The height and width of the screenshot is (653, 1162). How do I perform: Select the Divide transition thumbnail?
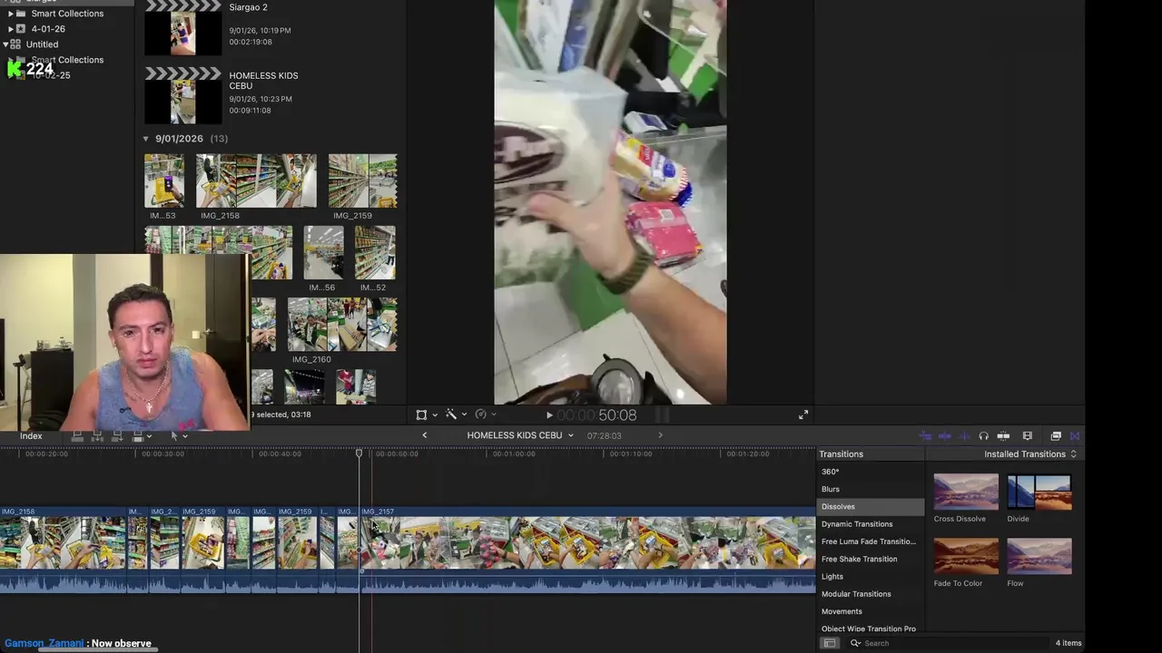pos(1039,492)
